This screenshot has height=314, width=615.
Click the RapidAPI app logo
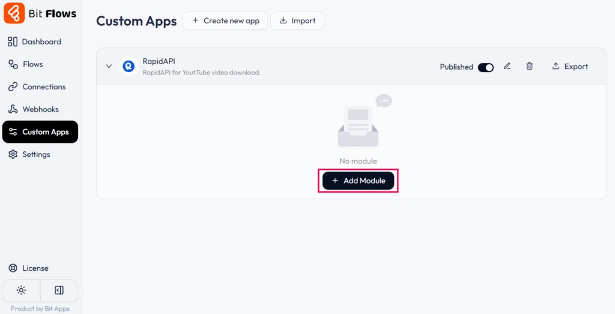pyautogui.click(x=129, y=66)
